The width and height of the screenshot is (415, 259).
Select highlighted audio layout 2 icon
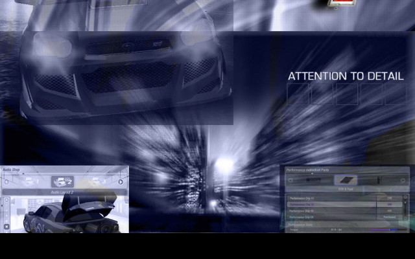[62, 181]
